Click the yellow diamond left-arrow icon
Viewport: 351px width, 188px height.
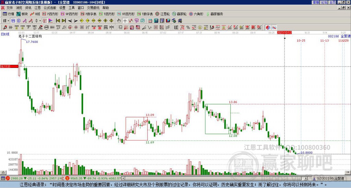[x=82, y=21]
